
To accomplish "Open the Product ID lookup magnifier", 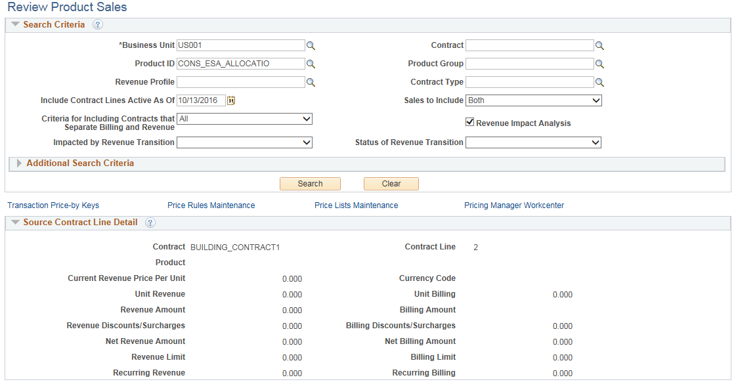I will [x=311, y=64].
